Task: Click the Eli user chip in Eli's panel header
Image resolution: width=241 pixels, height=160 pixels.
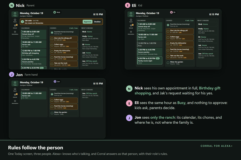Action: (173, 12)
